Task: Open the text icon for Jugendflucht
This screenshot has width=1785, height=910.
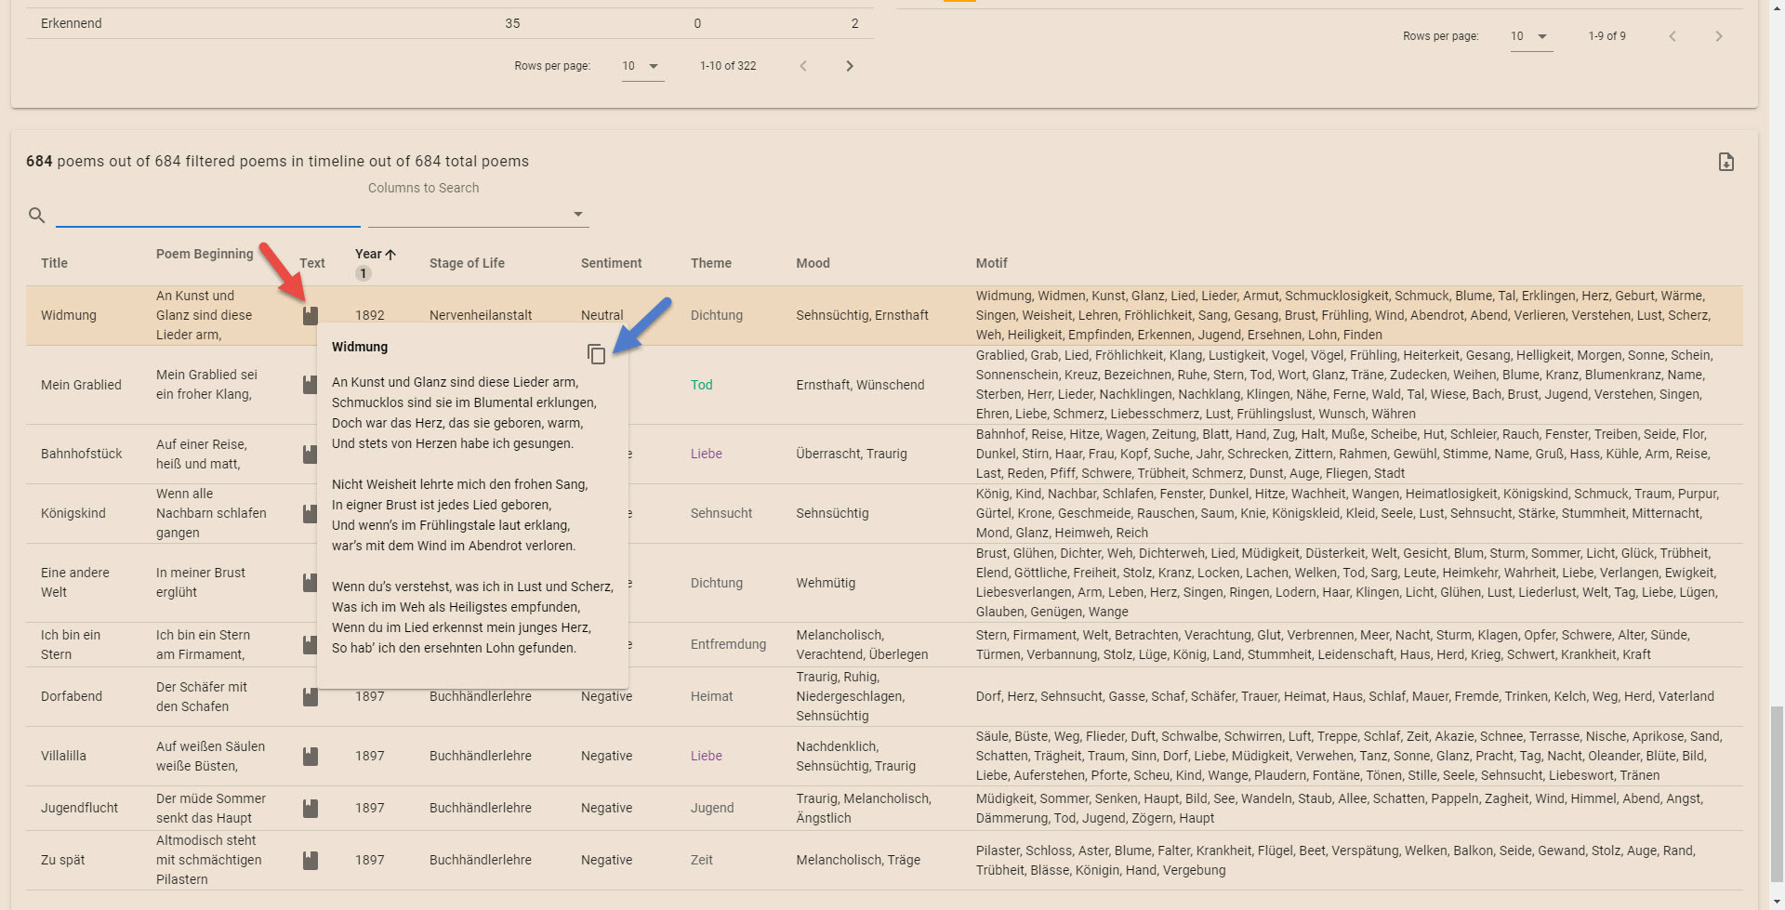Action: coord(311,809)
